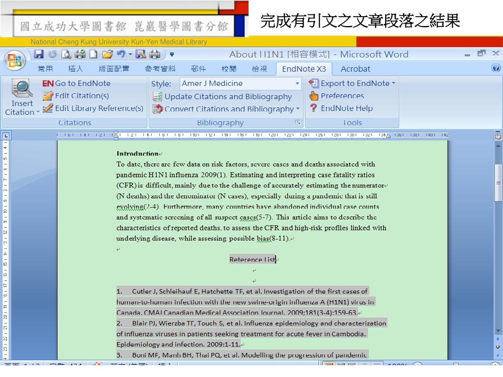
Task: Select the EndNote X3 ribbon tab
Action: 304,69
